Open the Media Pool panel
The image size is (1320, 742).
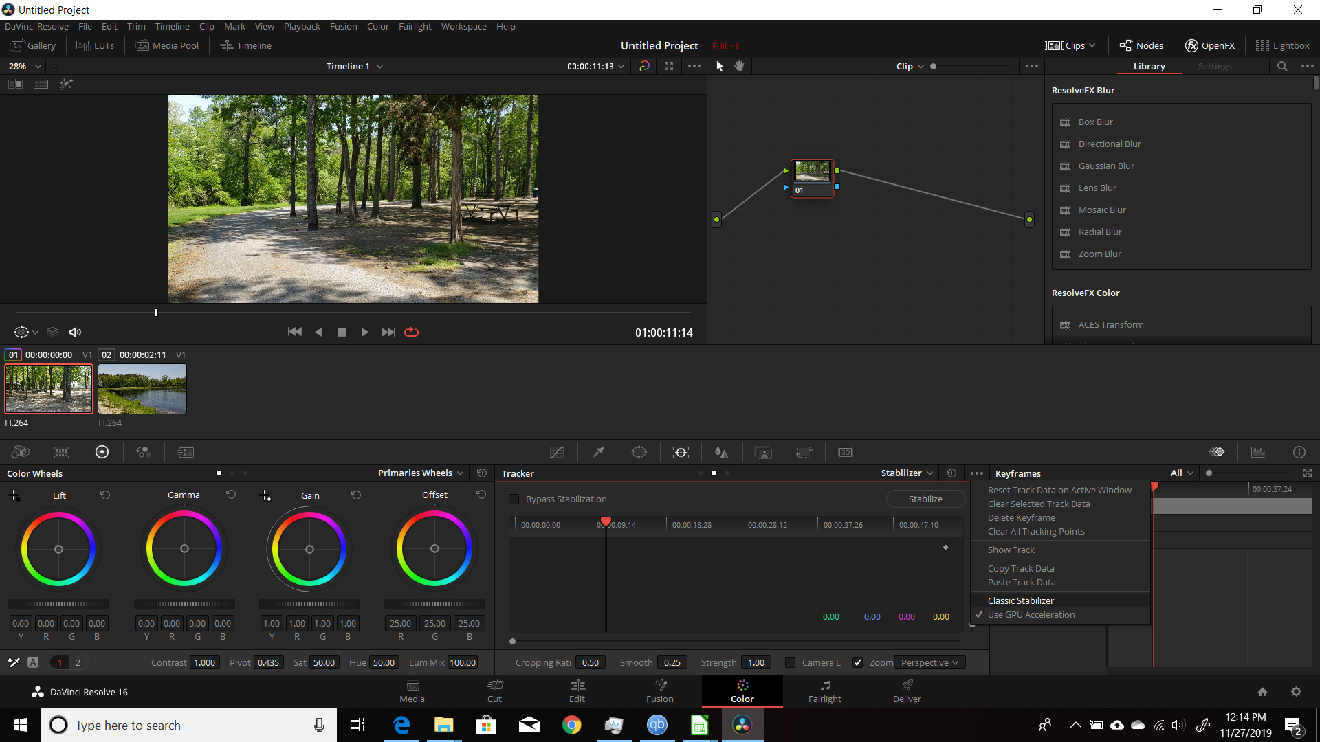(168, 45)
